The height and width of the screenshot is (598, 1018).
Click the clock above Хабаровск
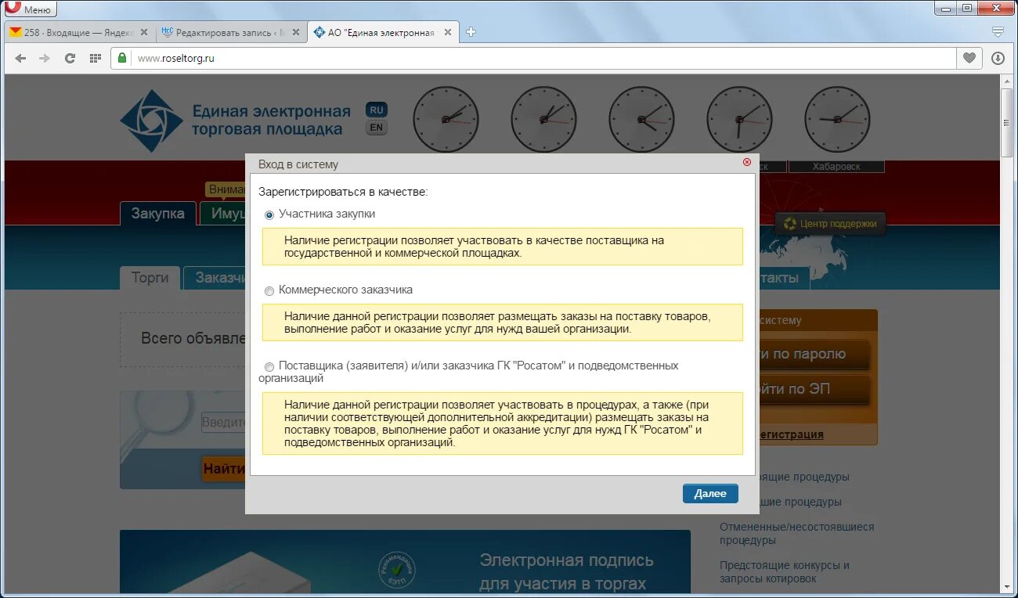point(837,120)
